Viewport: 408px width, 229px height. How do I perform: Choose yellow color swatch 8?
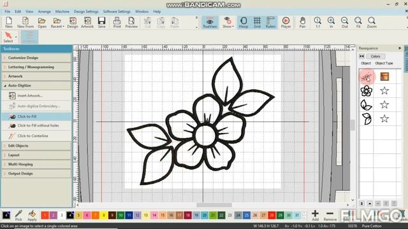tap(103, 215)
